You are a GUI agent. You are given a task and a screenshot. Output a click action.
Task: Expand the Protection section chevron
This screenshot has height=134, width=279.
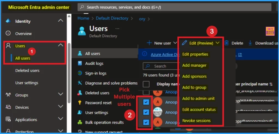pyautogui.click(x=61, y=131)
